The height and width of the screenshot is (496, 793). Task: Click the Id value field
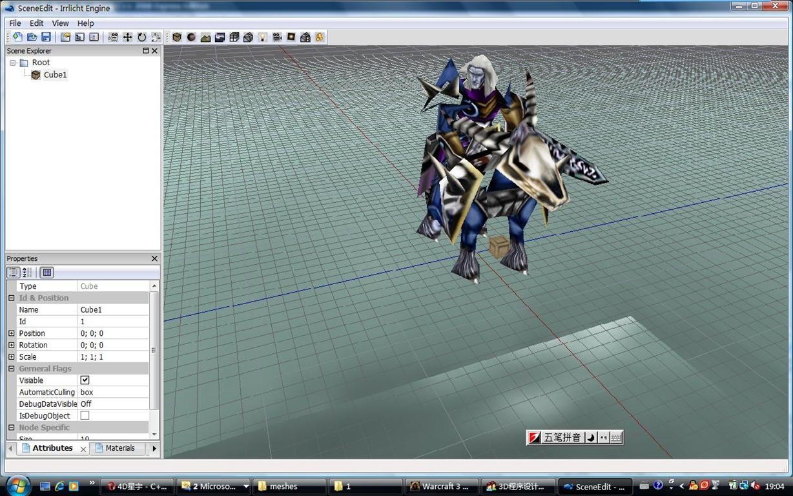(114, 322)
